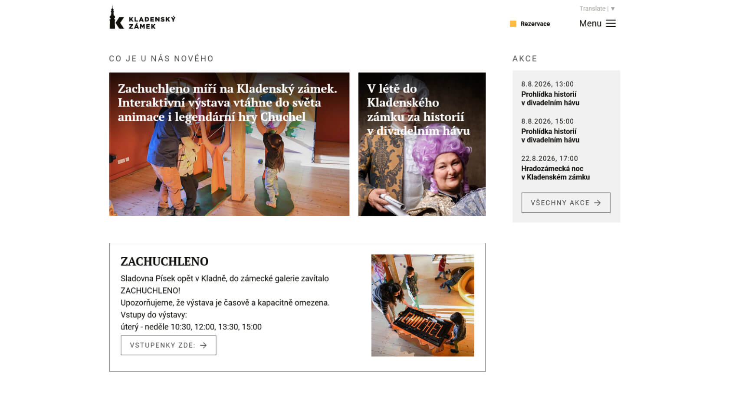Click the date 22.8.2026, 17:00
This screenshot has width=729, height=401.
click(x=550, y=159)
